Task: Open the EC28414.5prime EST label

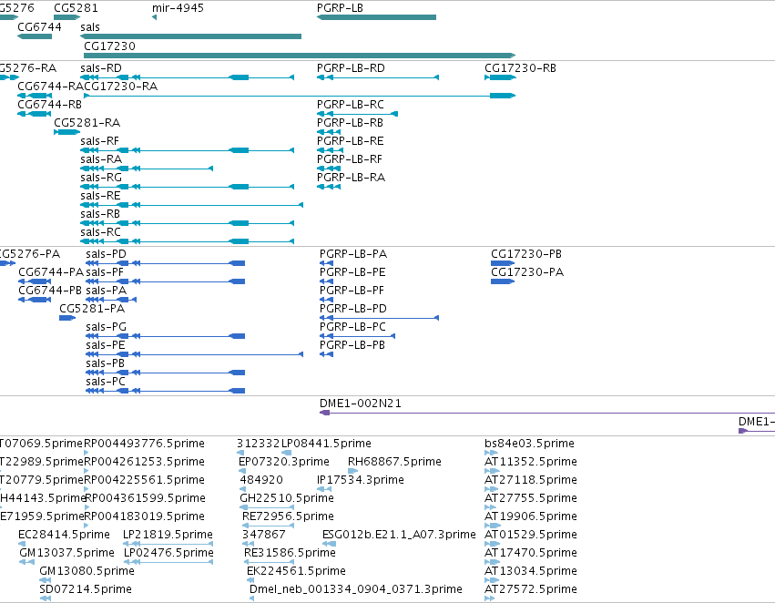Action: coord(64,535)
